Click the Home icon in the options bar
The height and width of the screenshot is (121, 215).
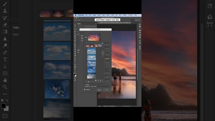76,20
